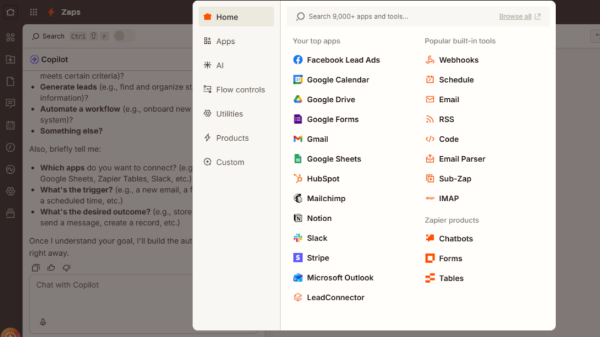Open Facebook Lead Ads app
This screenshot has width=600, height=337.
click(x=336, y=60)
